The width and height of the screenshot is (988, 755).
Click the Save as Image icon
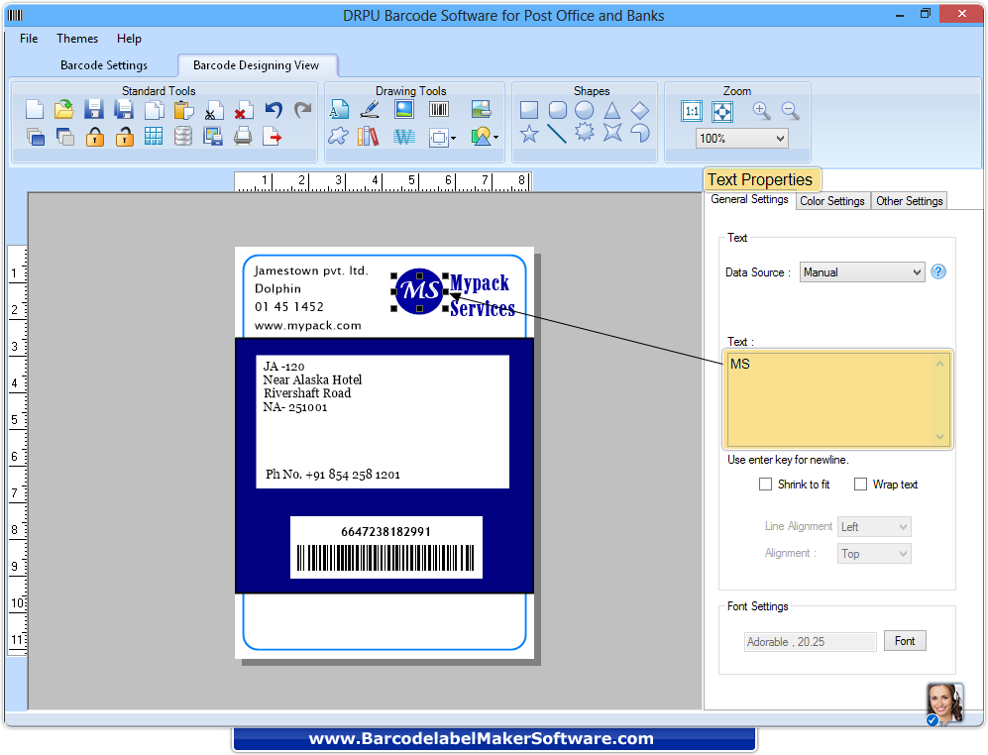[213, 136]
